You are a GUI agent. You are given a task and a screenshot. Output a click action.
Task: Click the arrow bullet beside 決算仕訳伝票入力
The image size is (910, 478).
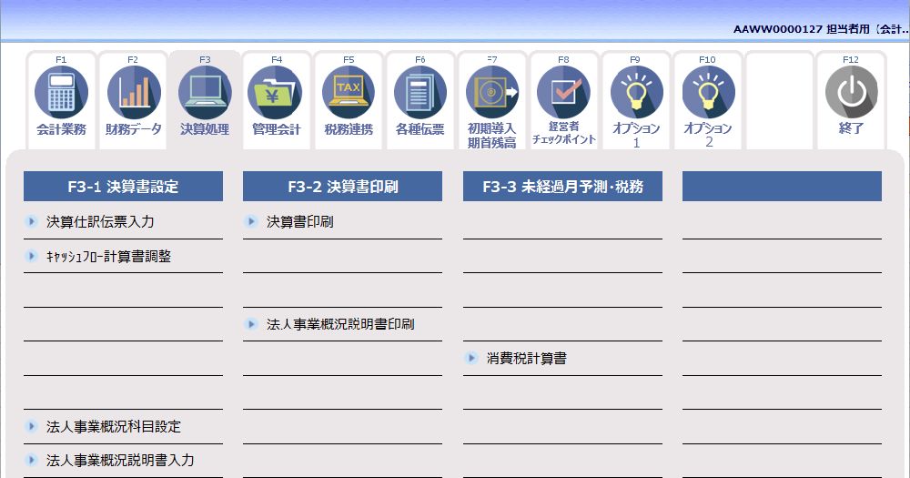point(31,220)
